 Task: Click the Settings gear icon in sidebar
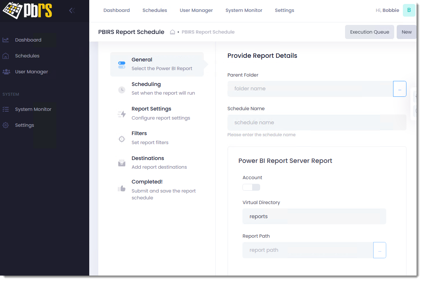click(6, 125)
